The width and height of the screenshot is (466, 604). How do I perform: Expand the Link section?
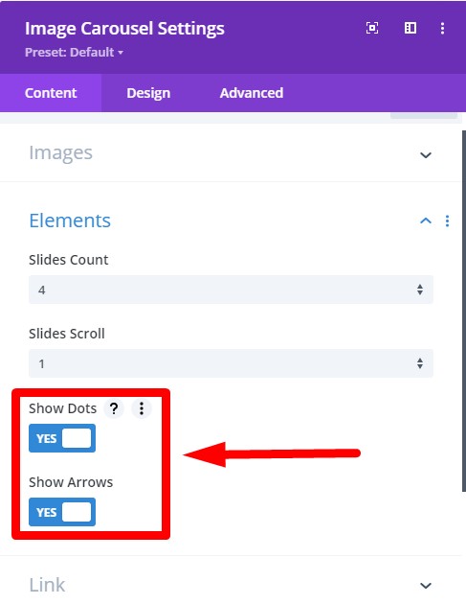(426, 586)
